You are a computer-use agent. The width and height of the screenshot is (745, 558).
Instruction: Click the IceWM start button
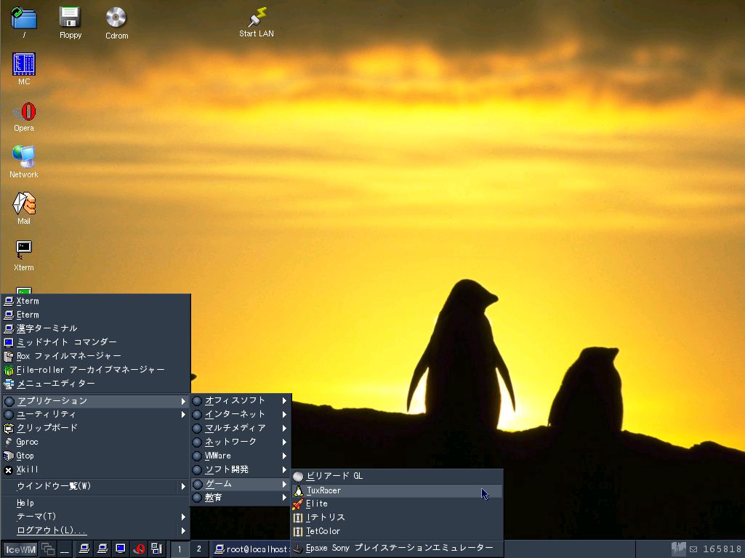tap(20, 549)
